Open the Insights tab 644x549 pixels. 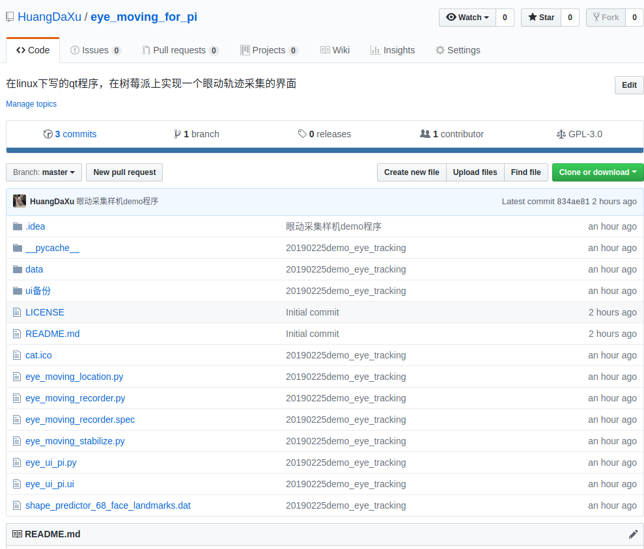click(393, 50)
